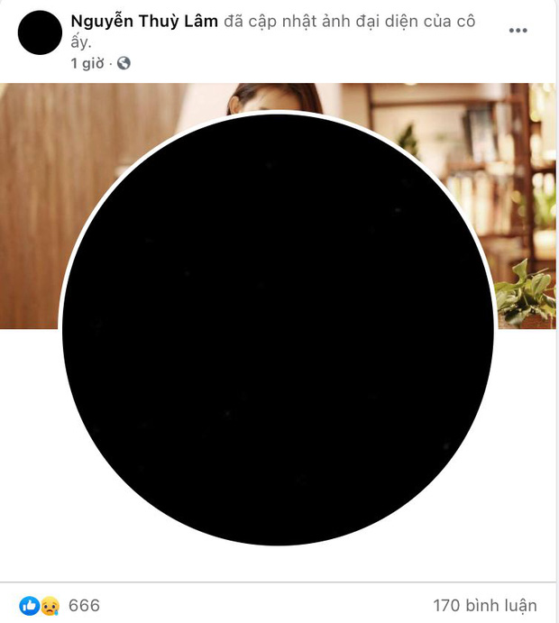
Task: Click the '1 giờ' post timestamp
Action: coord(87,63)
